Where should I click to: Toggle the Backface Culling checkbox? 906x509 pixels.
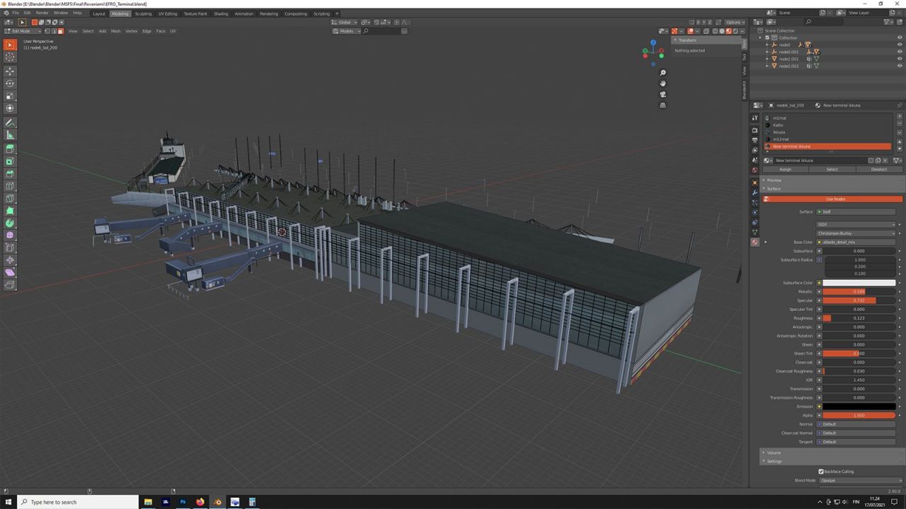click(x=821, y=472)
